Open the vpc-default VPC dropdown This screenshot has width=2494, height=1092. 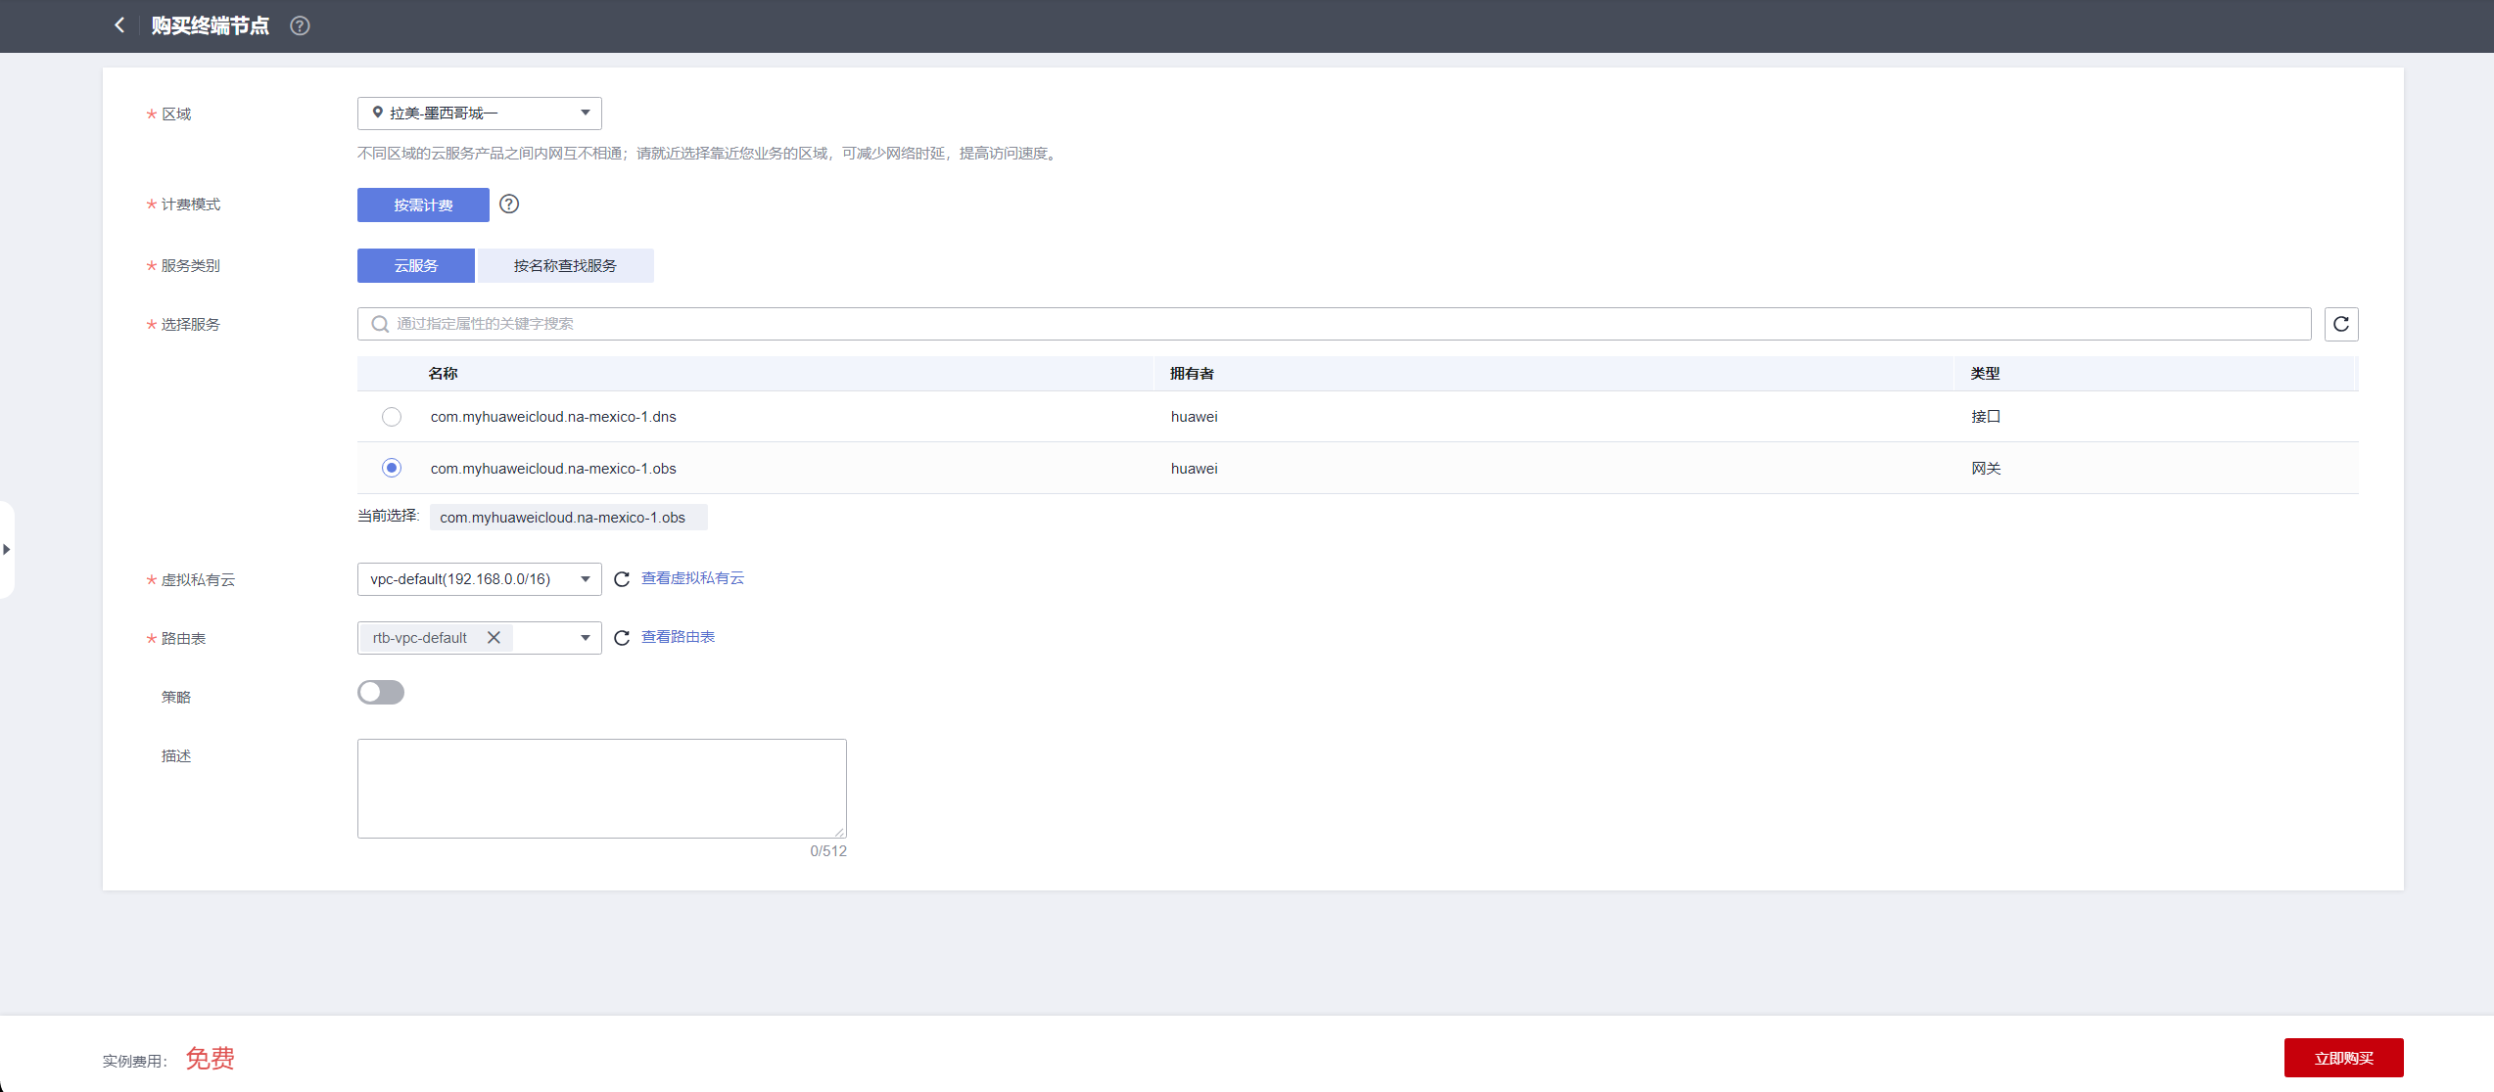(x=480, y=579)
